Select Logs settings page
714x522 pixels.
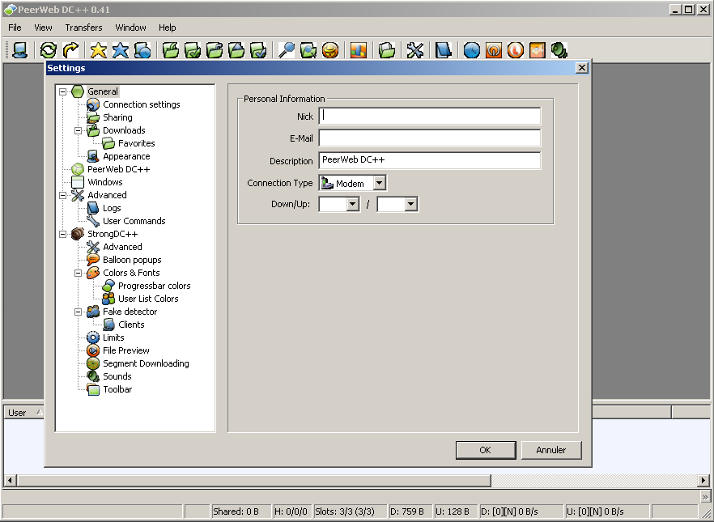click(x=112, y=209)
